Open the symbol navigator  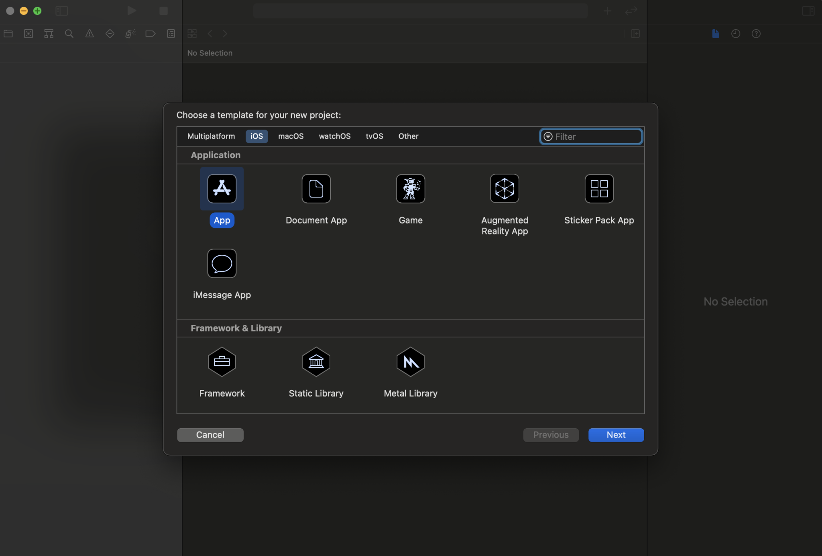click(49, 34)
